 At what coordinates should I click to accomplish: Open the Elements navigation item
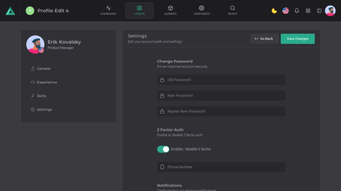click(170, 10)
